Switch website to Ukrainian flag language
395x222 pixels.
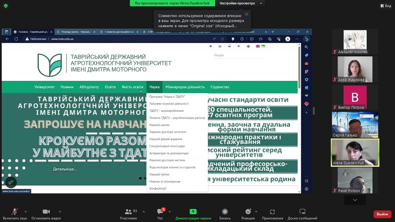(x=263, y=46)
